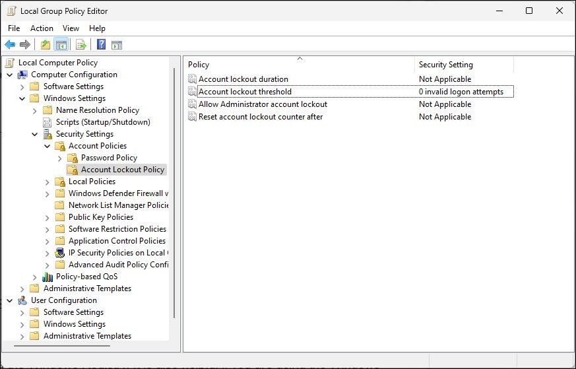Select Network List Manager Policies item
The width and height of the screenshot is (576, 369).
pos(118,205)
